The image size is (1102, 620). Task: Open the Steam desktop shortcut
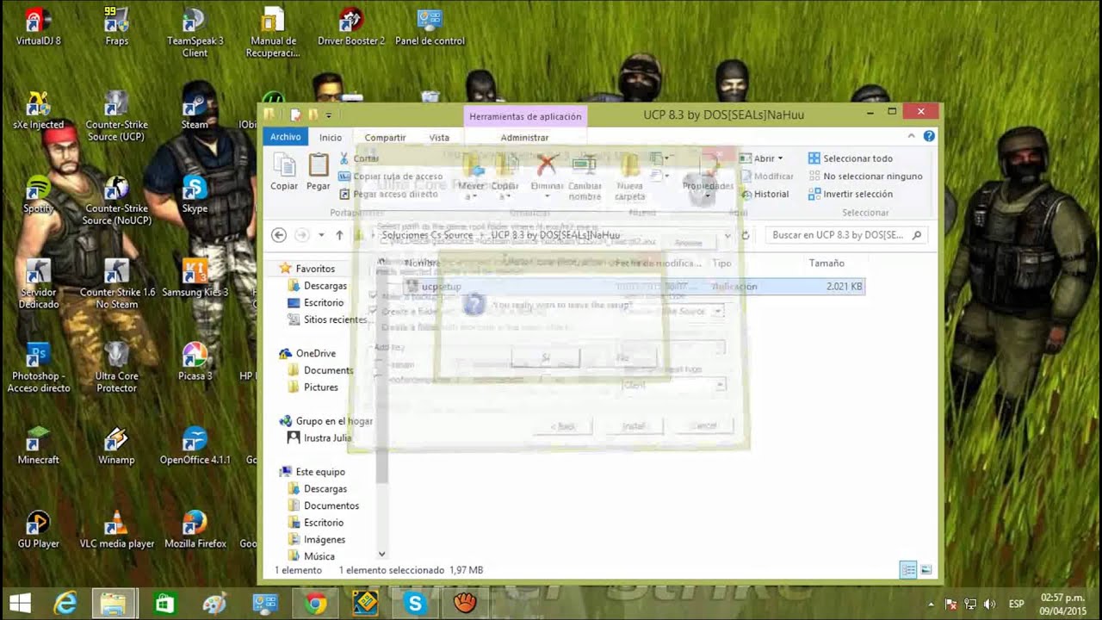pyautogui.click(x=195, y=110)
